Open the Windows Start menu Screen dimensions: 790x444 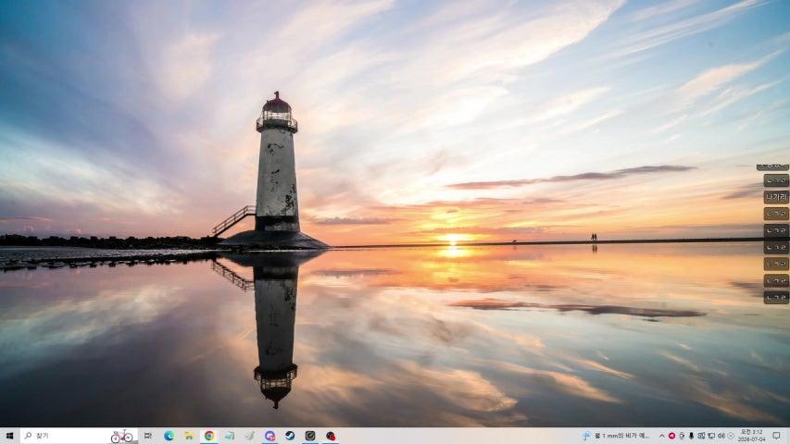pos(9,436)
